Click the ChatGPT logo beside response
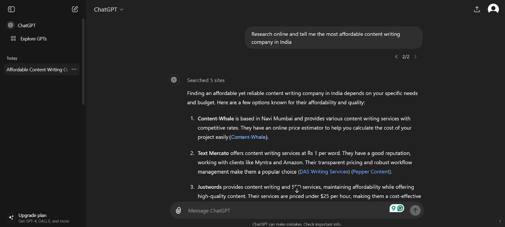The width and height of the screenshot is (505, 227). tap(174, 80)
